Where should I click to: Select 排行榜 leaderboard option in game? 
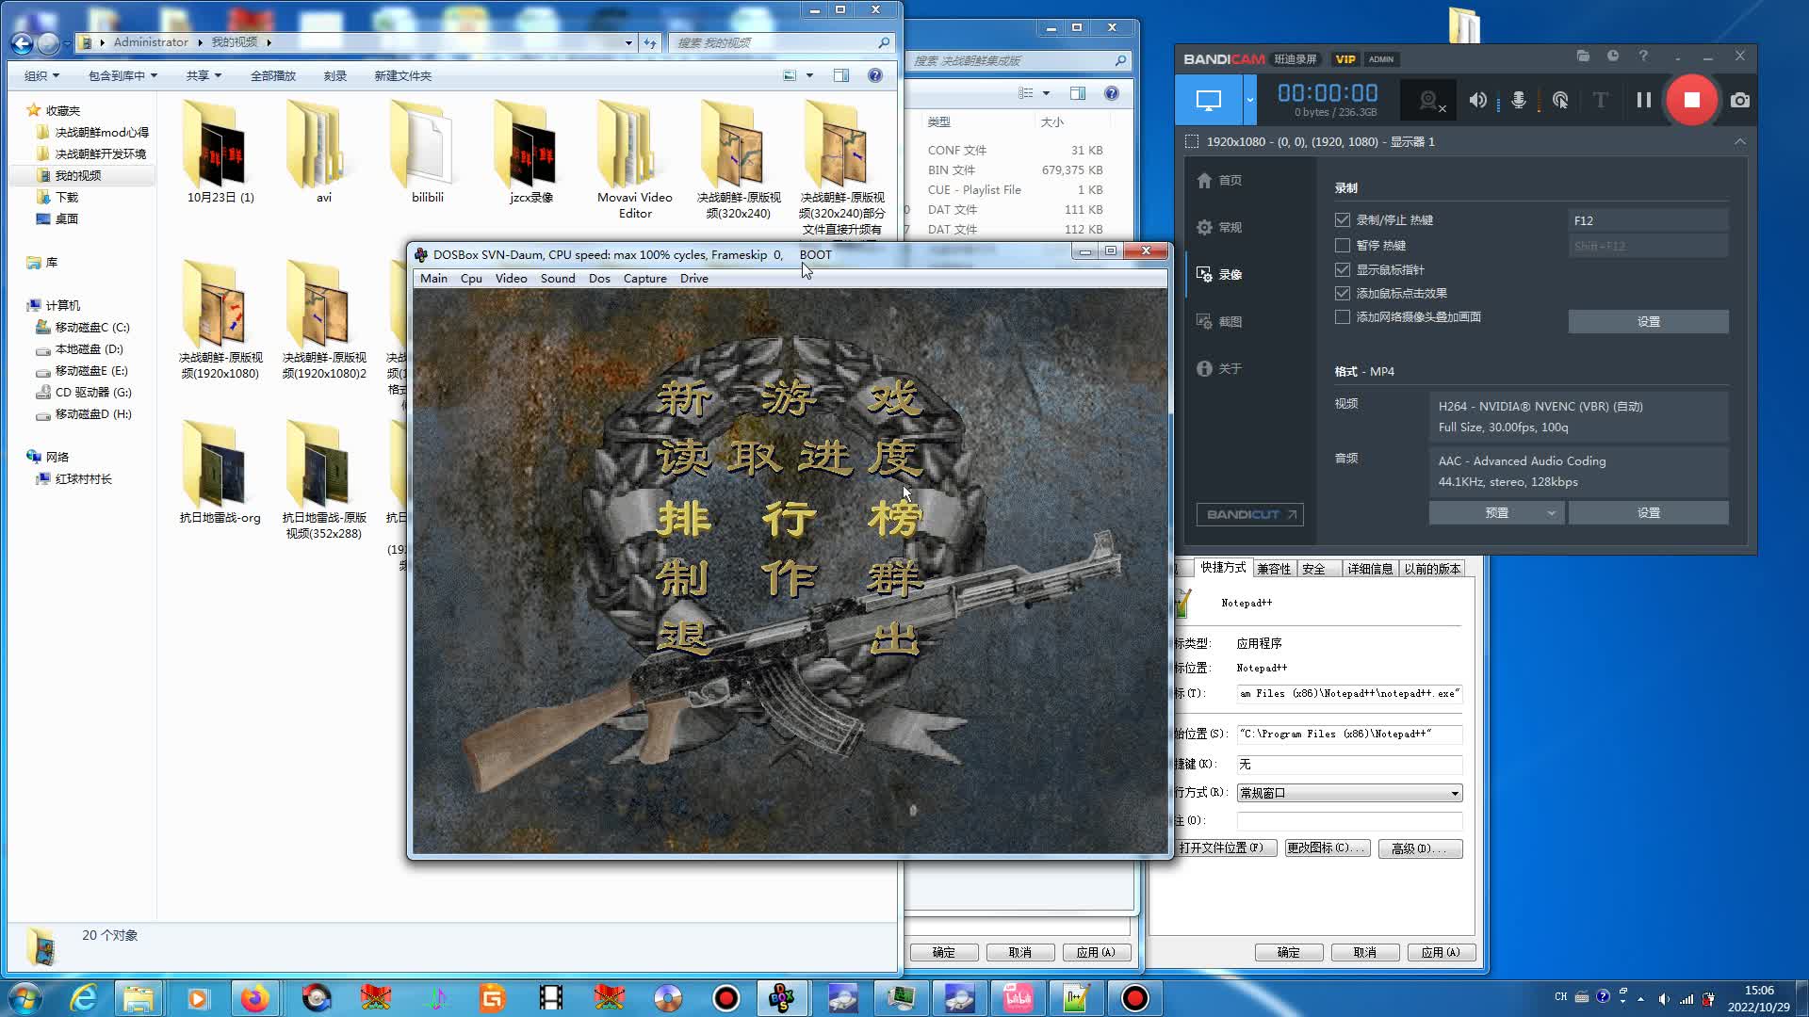[x=790, y=518]
